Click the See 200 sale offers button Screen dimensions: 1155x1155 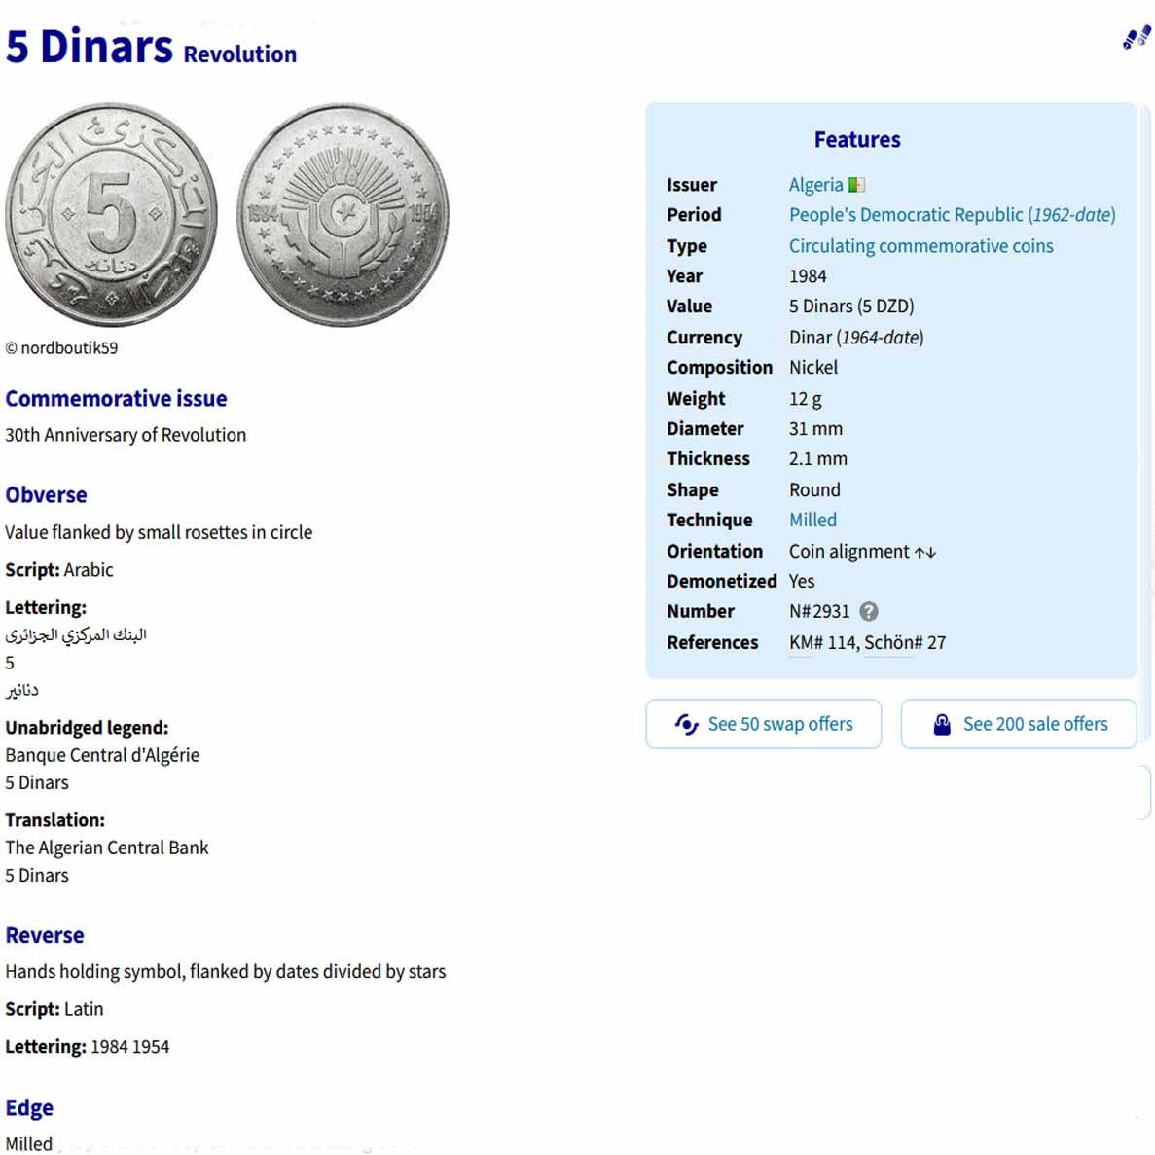point(1019,724)
